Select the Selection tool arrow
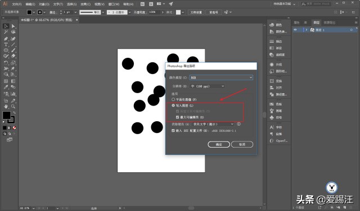This screenshot has width=360, height=211. click(x=6, y=26)
